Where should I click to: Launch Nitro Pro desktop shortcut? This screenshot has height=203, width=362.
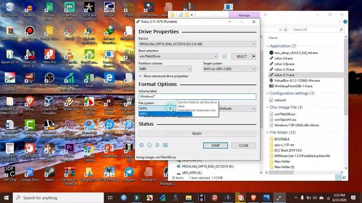coord(50,57)
